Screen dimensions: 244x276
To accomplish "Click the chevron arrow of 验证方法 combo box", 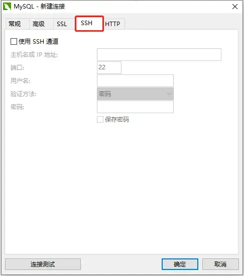I will tap(169, 94).
